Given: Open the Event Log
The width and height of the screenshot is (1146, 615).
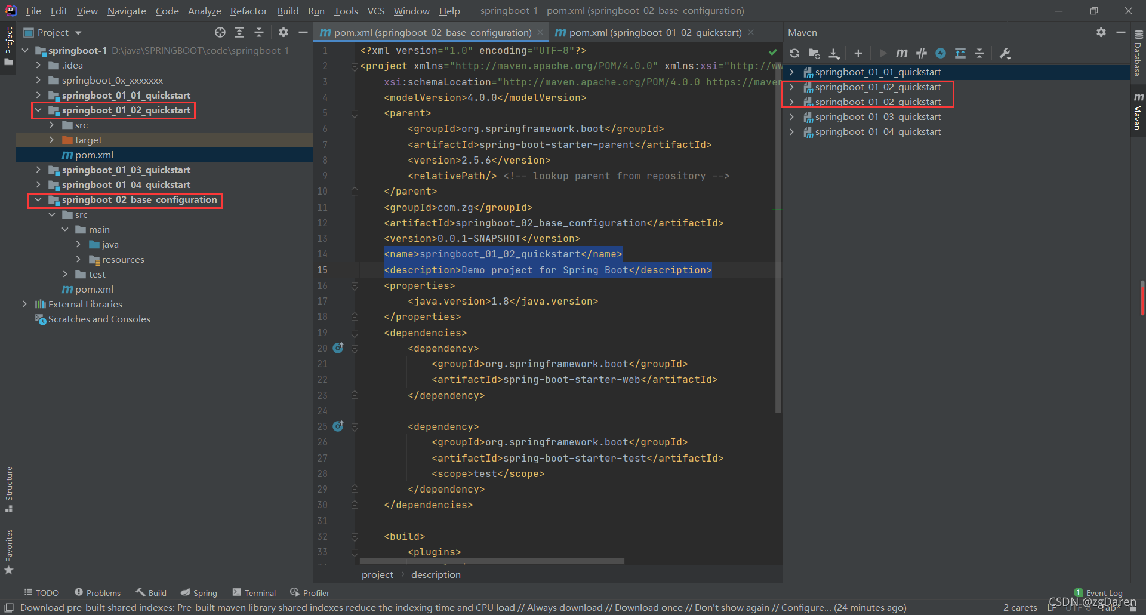Looking at the screenshot, I should [x=1098, y=592].
